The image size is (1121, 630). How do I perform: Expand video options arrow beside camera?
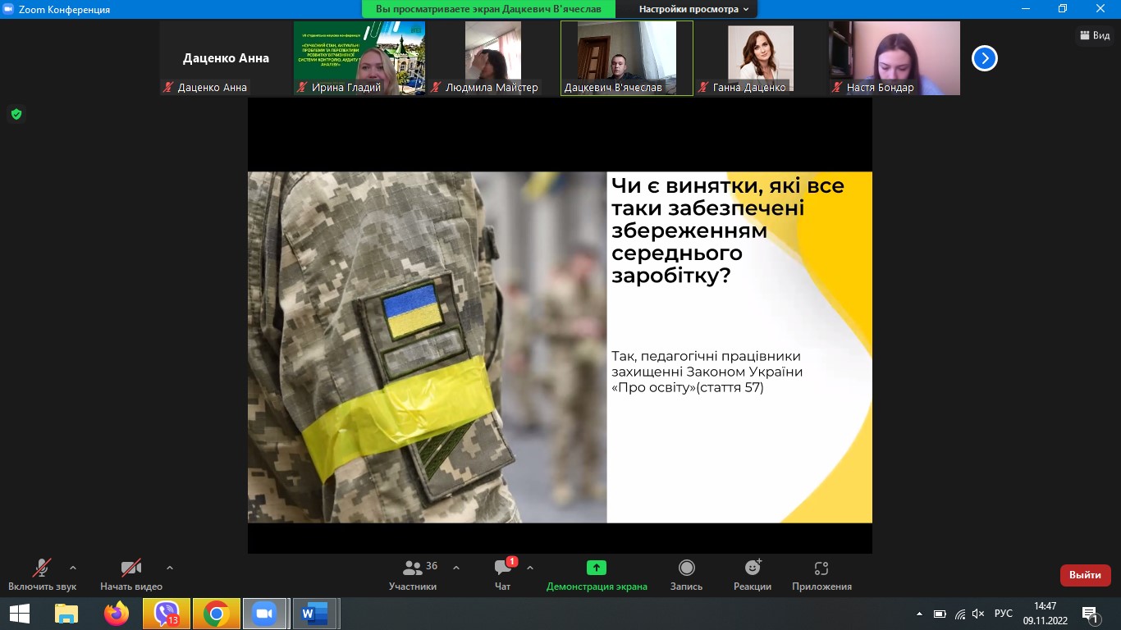tap(170, 568)
